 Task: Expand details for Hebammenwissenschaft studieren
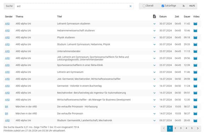[x=154, y=31]
